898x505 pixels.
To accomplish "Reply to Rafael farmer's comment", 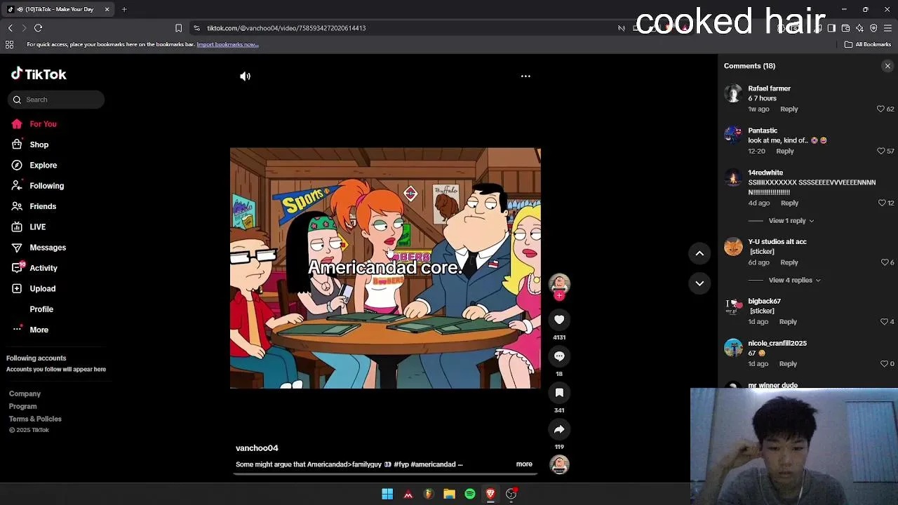I will click(789, 109).
